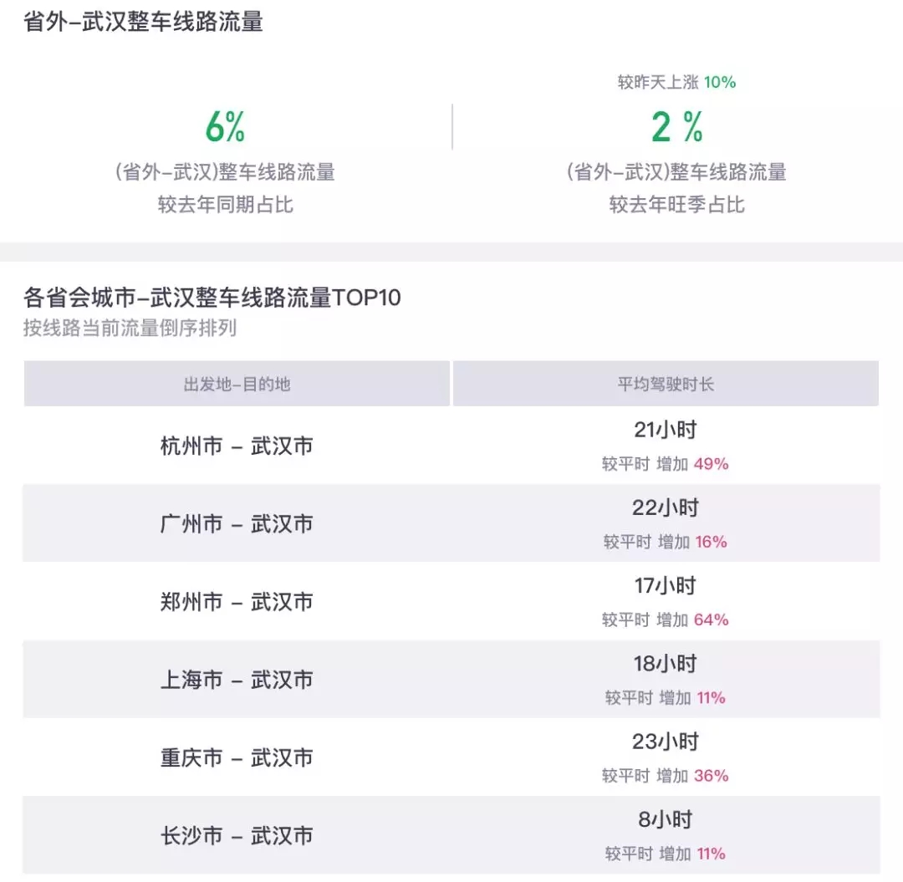Image resolution: width=903 pixels, height=882 pixels.
Task: Sort by the 出发地-目的地 column header
Action: click(237, 384)
